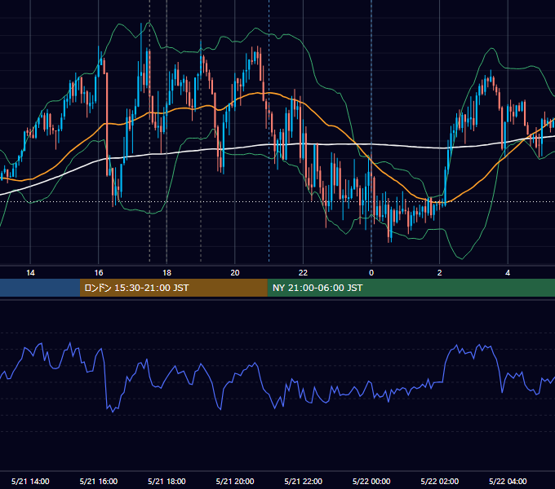This screenshot has width=555, height=489.
Task: Click the 0 hour axis label
Action: pos(371,273)
